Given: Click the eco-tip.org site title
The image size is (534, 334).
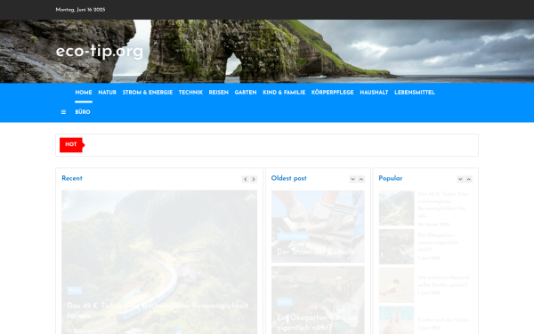Looking at the screenshot, I should point(100,51).
